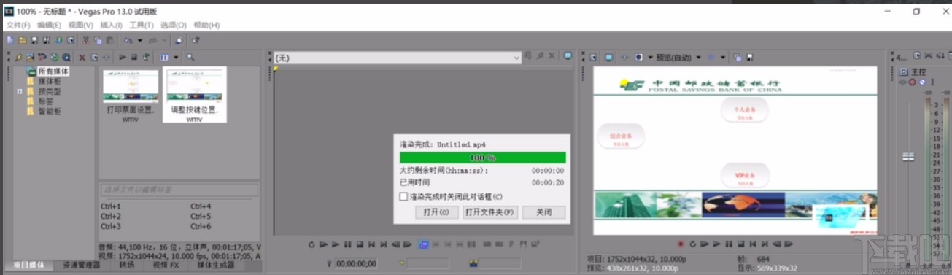Screen dimensions: 952x275
Task: Click the Ctrl+4 tag shortcut entry
Action: [201, 206]
